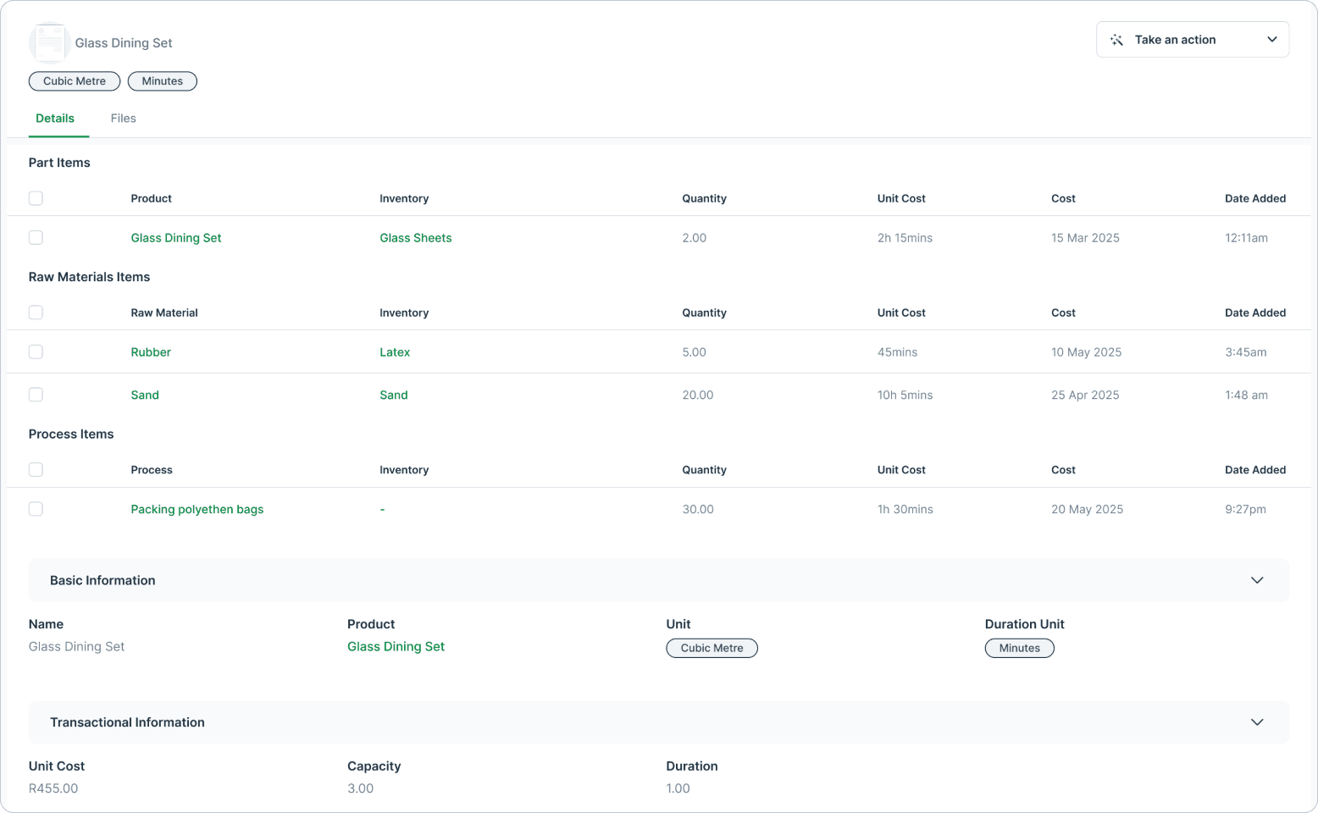This screenshot has height=813, width=1318.
Task: Select the checkbox on the Sand row
Action: coord(36,395)
